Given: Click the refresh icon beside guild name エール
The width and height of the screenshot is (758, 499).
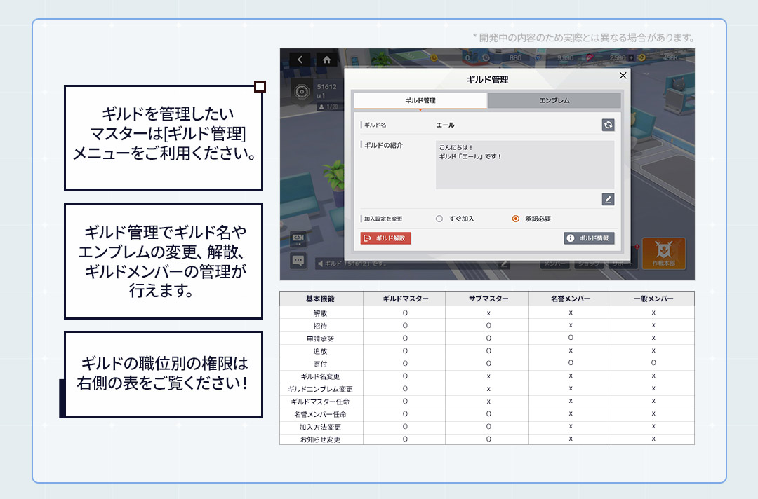Looking at the screenshot, I should click(x=608, y=125).
